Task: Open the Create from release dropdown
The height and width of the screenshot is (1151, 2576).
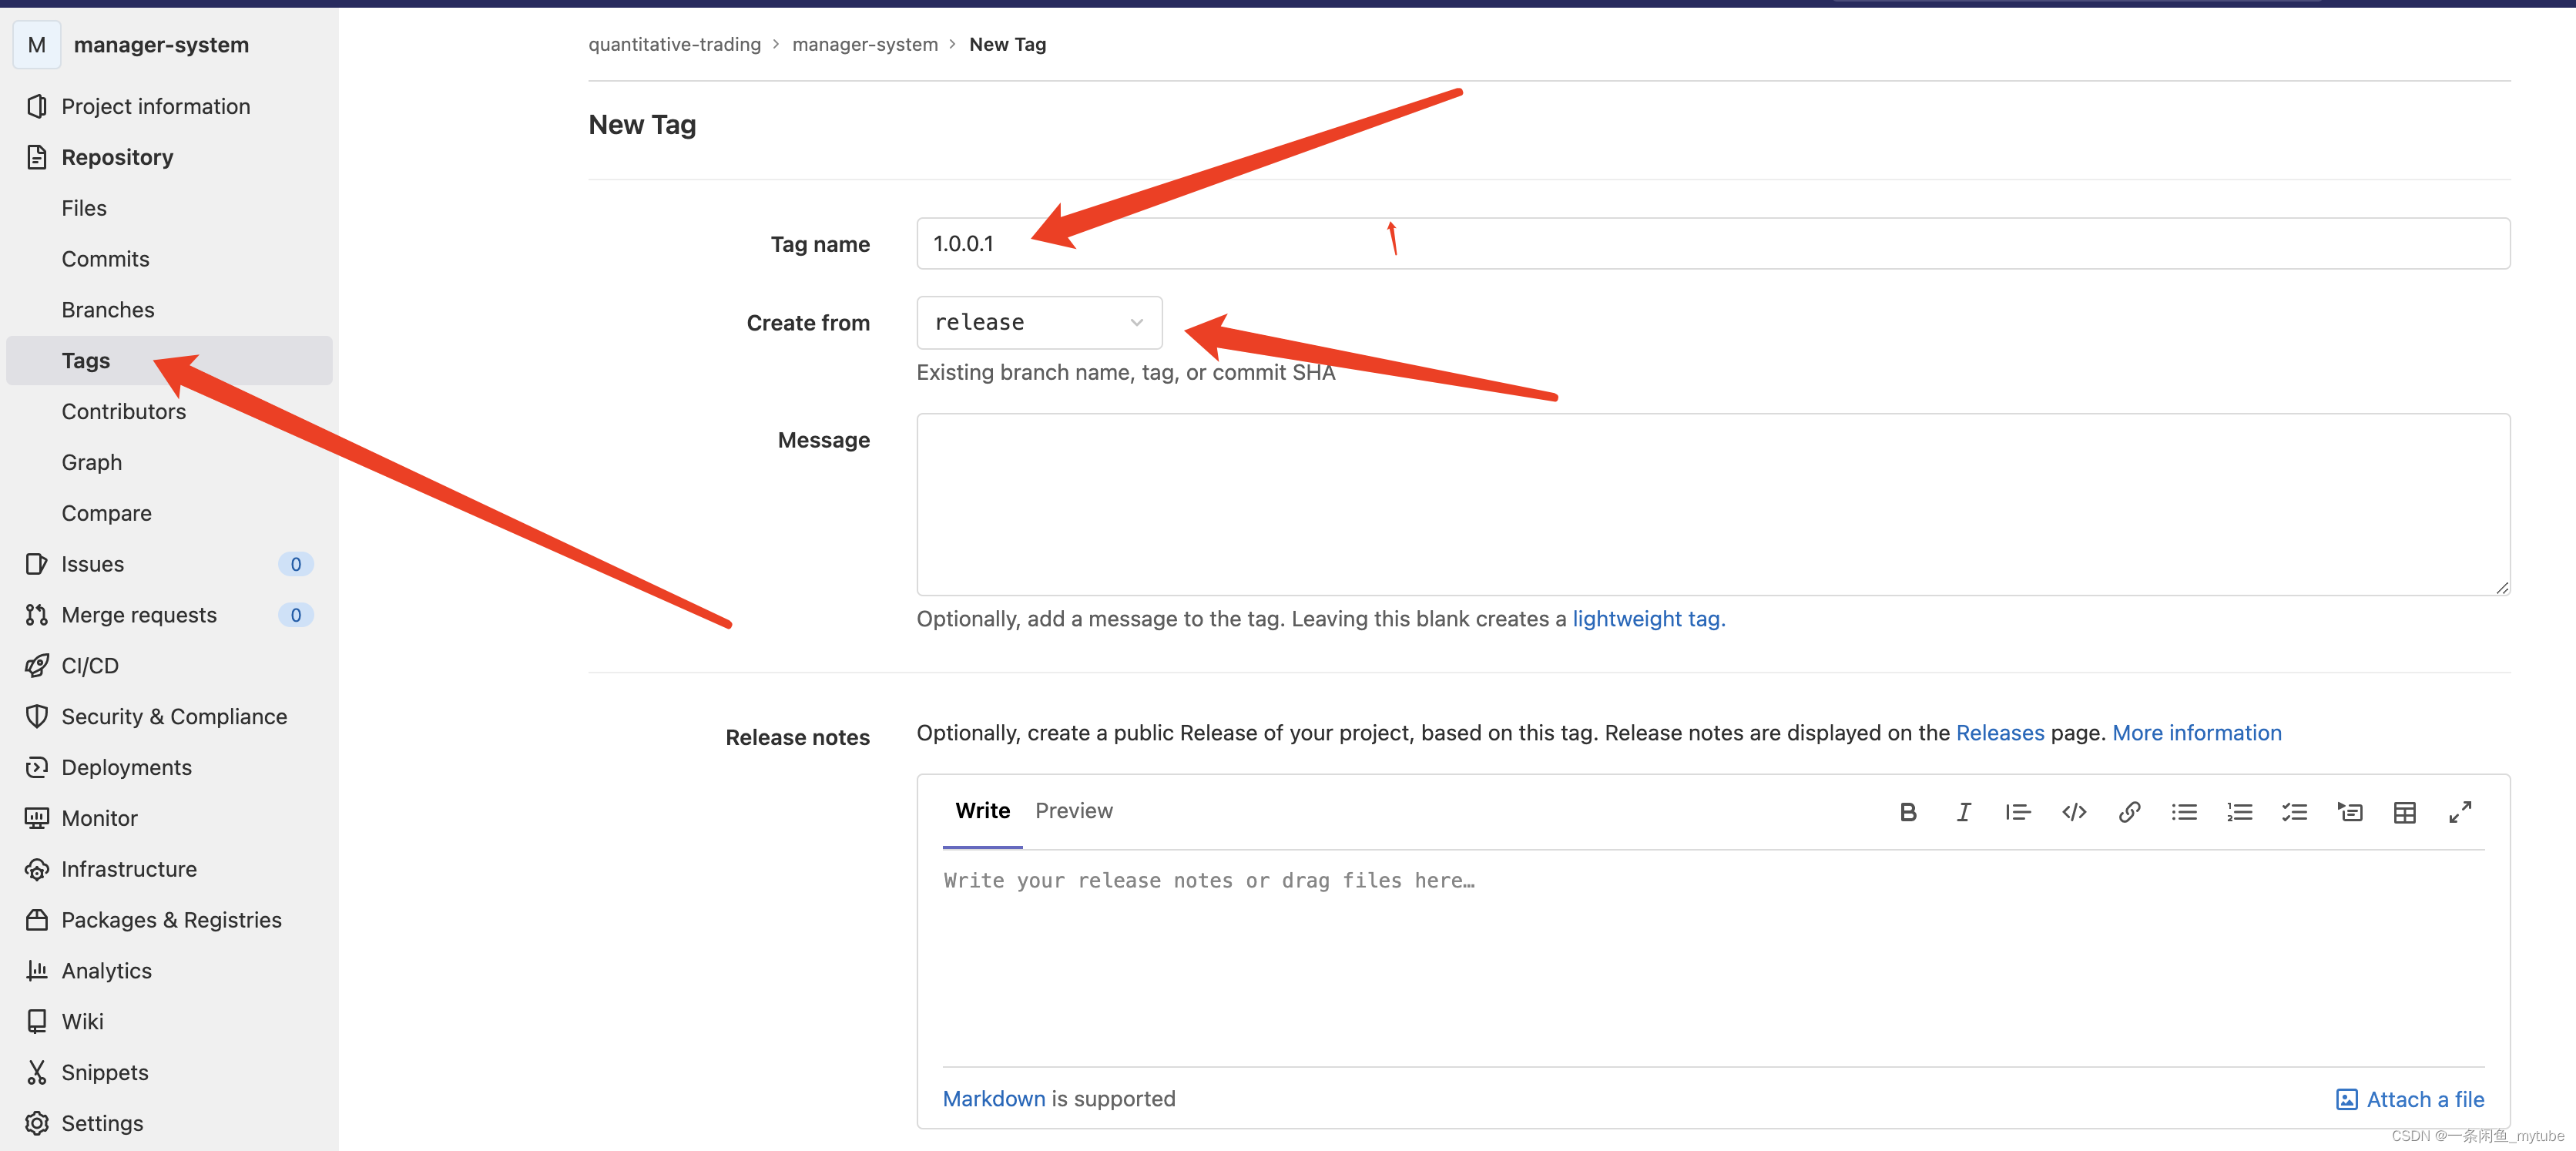Action: coord(1039,322)
